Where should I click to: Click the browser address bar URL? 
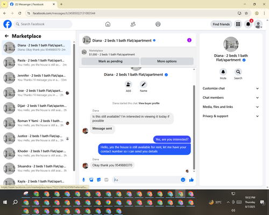[x=64, y=13]
